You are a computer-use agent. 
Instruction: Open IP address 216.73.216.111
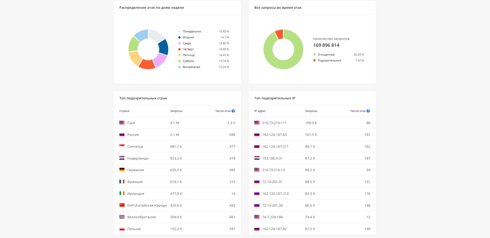pyautogui.click(x=274, y=123)
